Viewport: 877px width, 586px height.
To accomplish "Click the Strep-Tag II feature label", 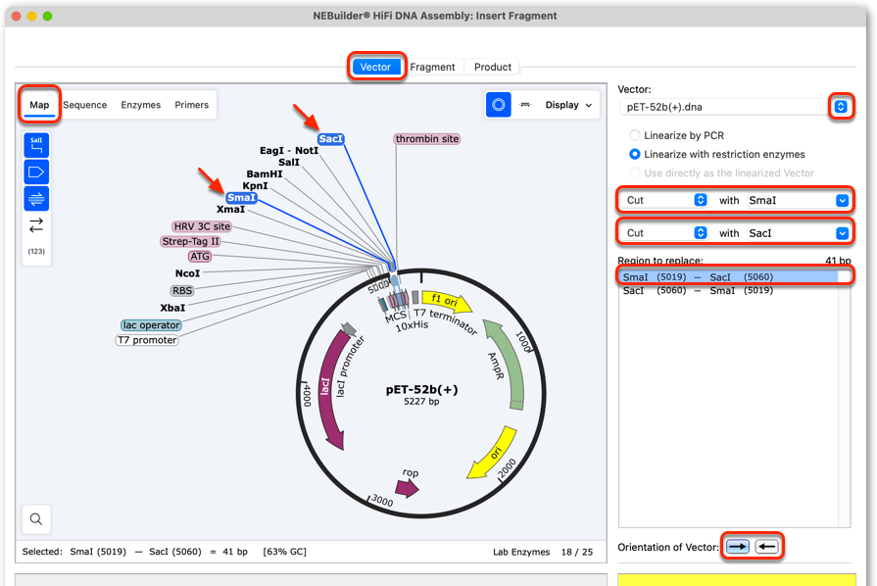I will (191, 242).
